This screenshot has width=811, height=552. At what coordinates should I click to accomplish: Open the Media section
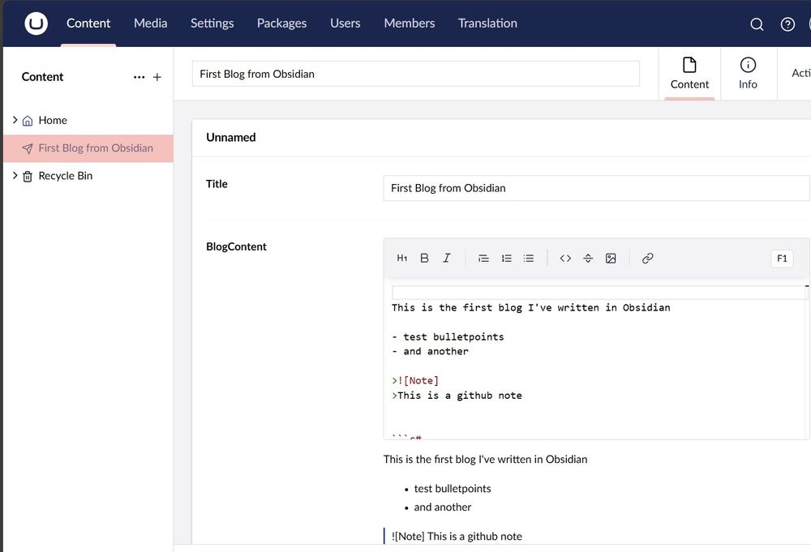151,24
